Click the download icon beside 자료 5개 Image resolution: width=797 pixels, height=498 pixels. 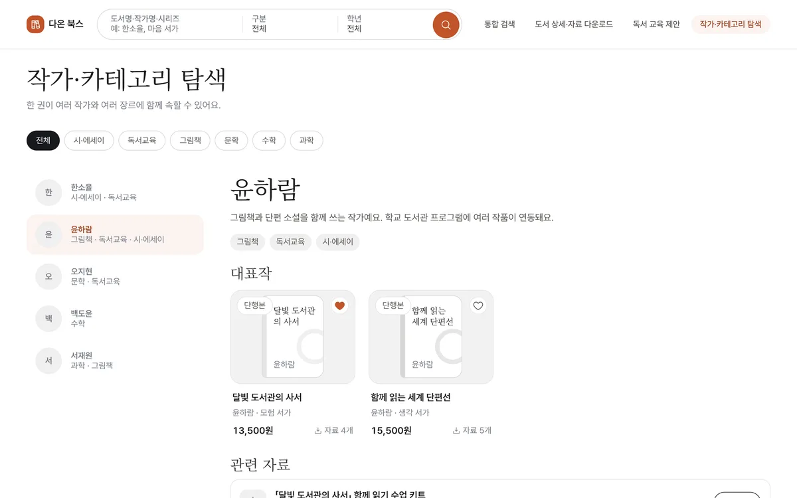click(456, 430)
